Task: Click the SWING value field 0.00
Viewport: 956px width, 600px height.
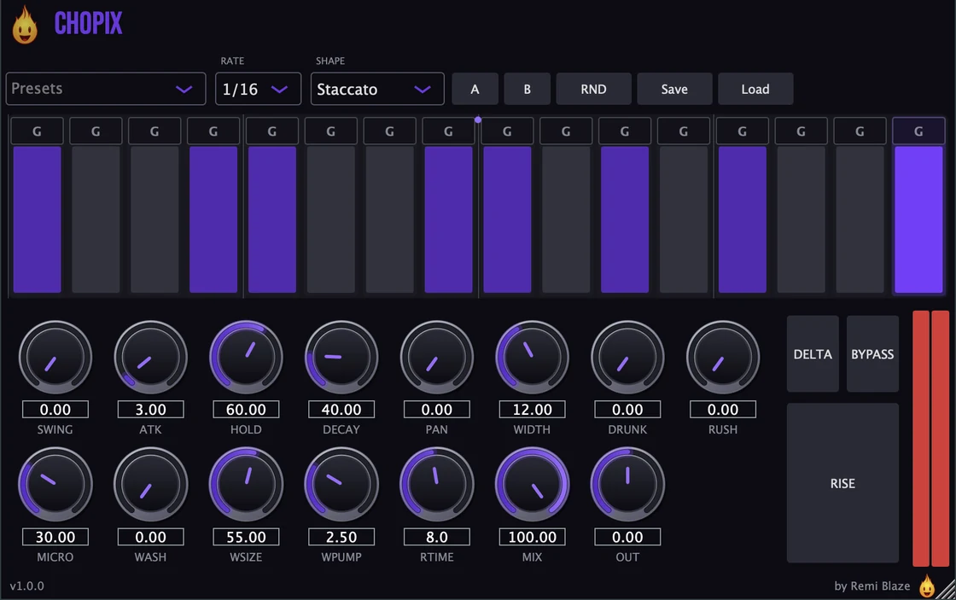Action: (55, 409)
